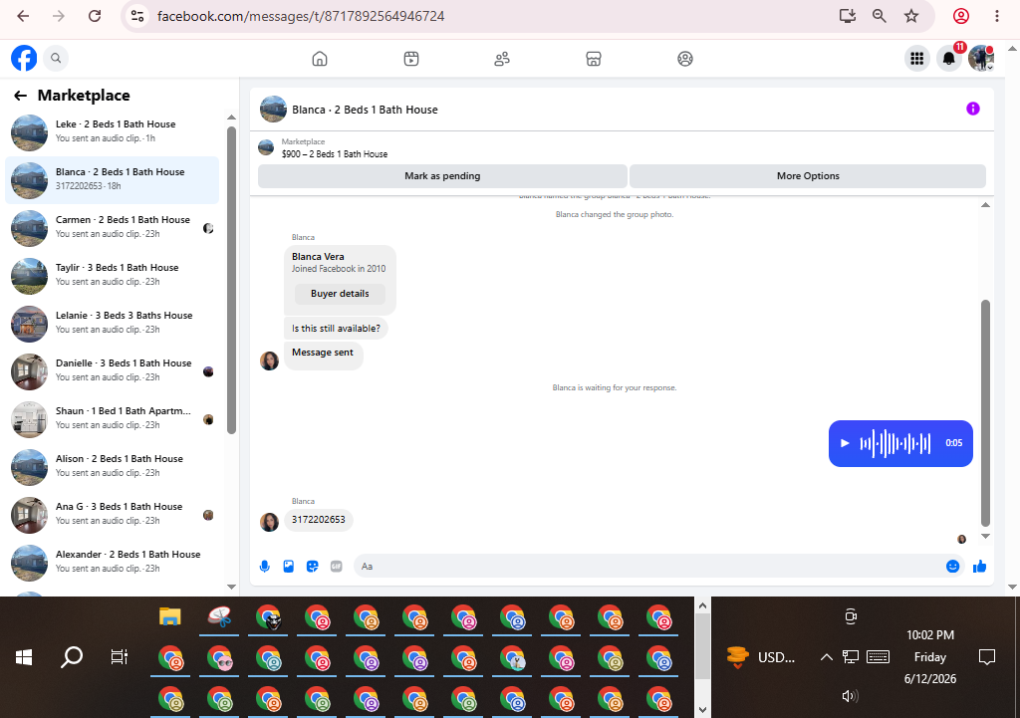Viewport: 1020px width, 718px height.
Task: Attach a photo with the image icon
Action: click(x=288, y=567)
